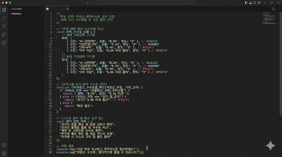This screenshot has width=282, height=157.
Task: Close the open editor tab
Action: point(67,9)
